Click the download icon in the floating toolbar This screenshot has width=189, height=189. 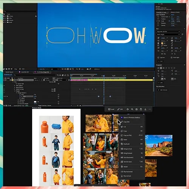145,109
